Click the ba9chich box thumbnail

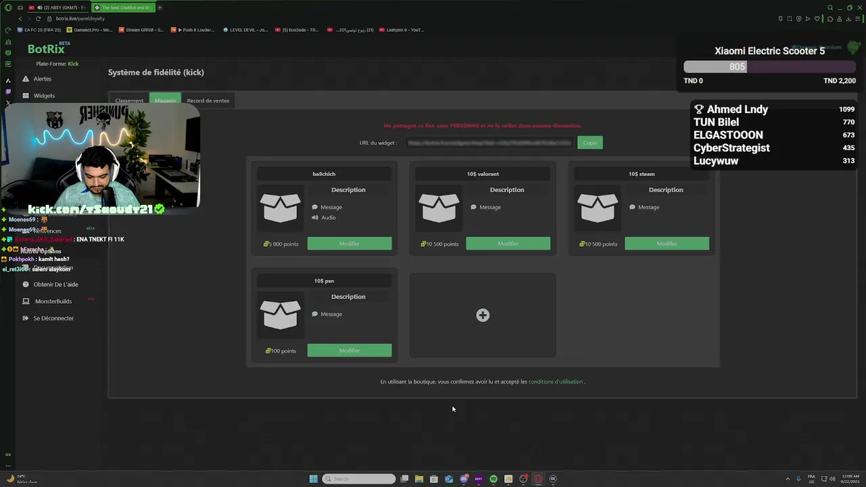[280, 208]
